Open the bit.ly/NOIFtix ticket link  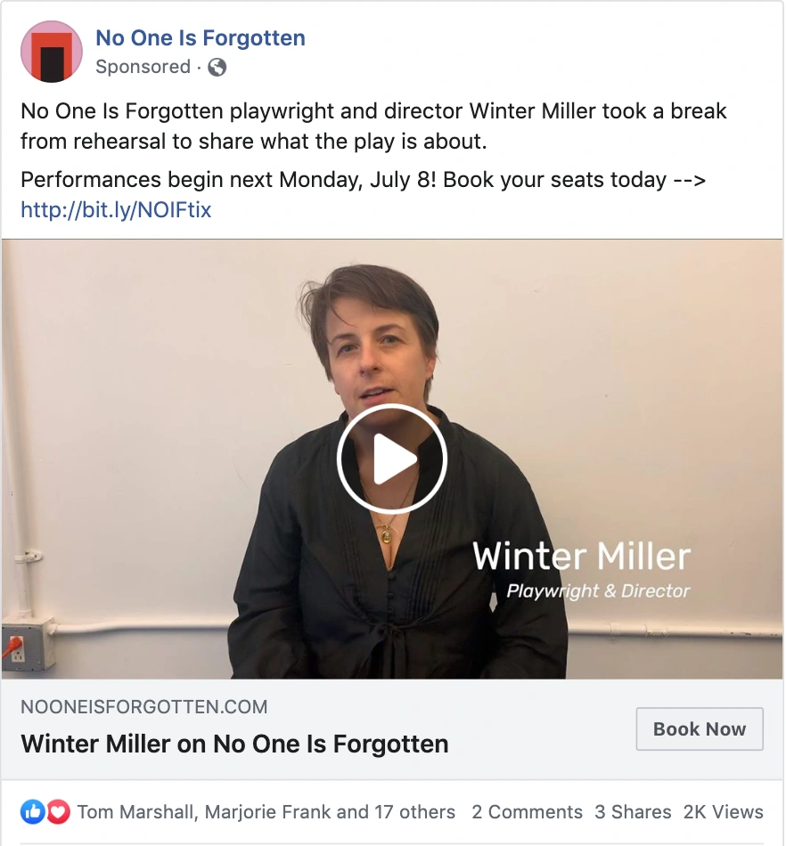pyautogui.click(x=116, y=210)
